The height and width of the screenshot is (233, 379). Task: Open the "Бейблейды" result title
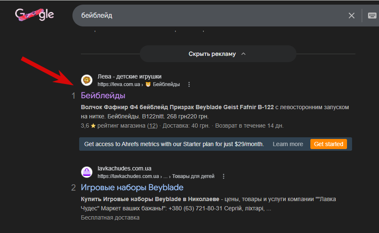coord(103,96)
